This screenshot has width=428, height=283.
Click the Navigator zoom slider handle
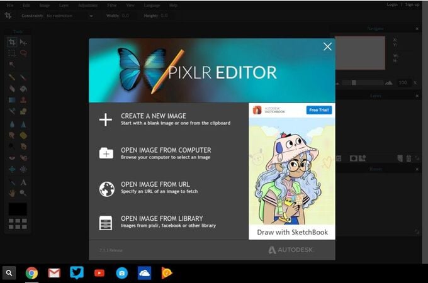click(354, 82)
